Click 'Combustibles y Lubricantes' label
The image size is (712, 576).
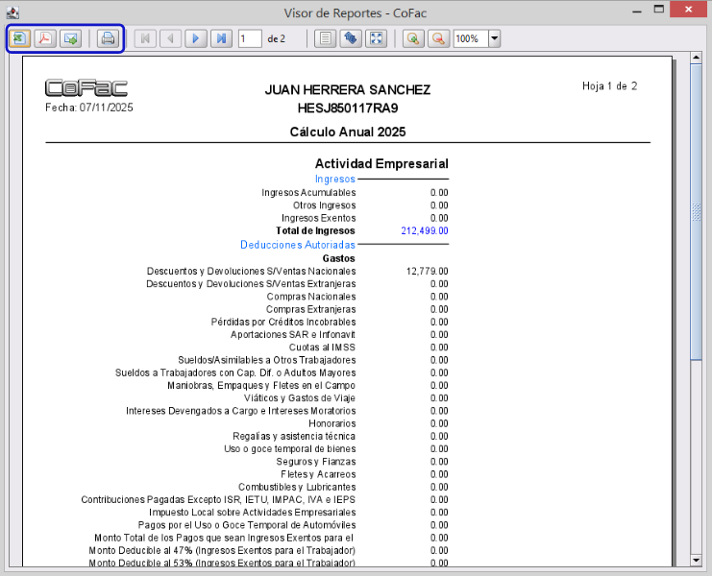[x=297, y=487]
